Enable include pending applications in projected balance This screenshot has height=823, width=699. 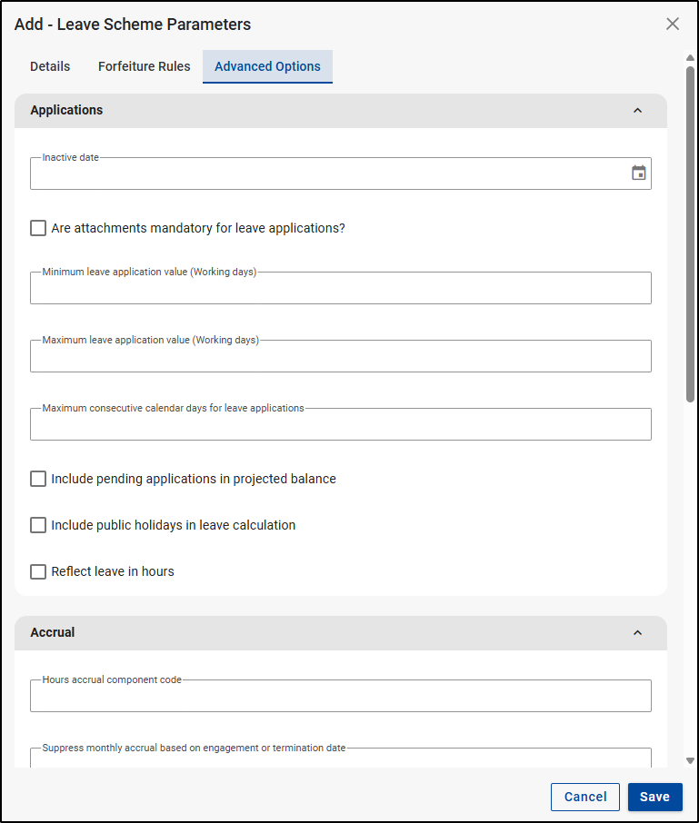coord(38,479)
